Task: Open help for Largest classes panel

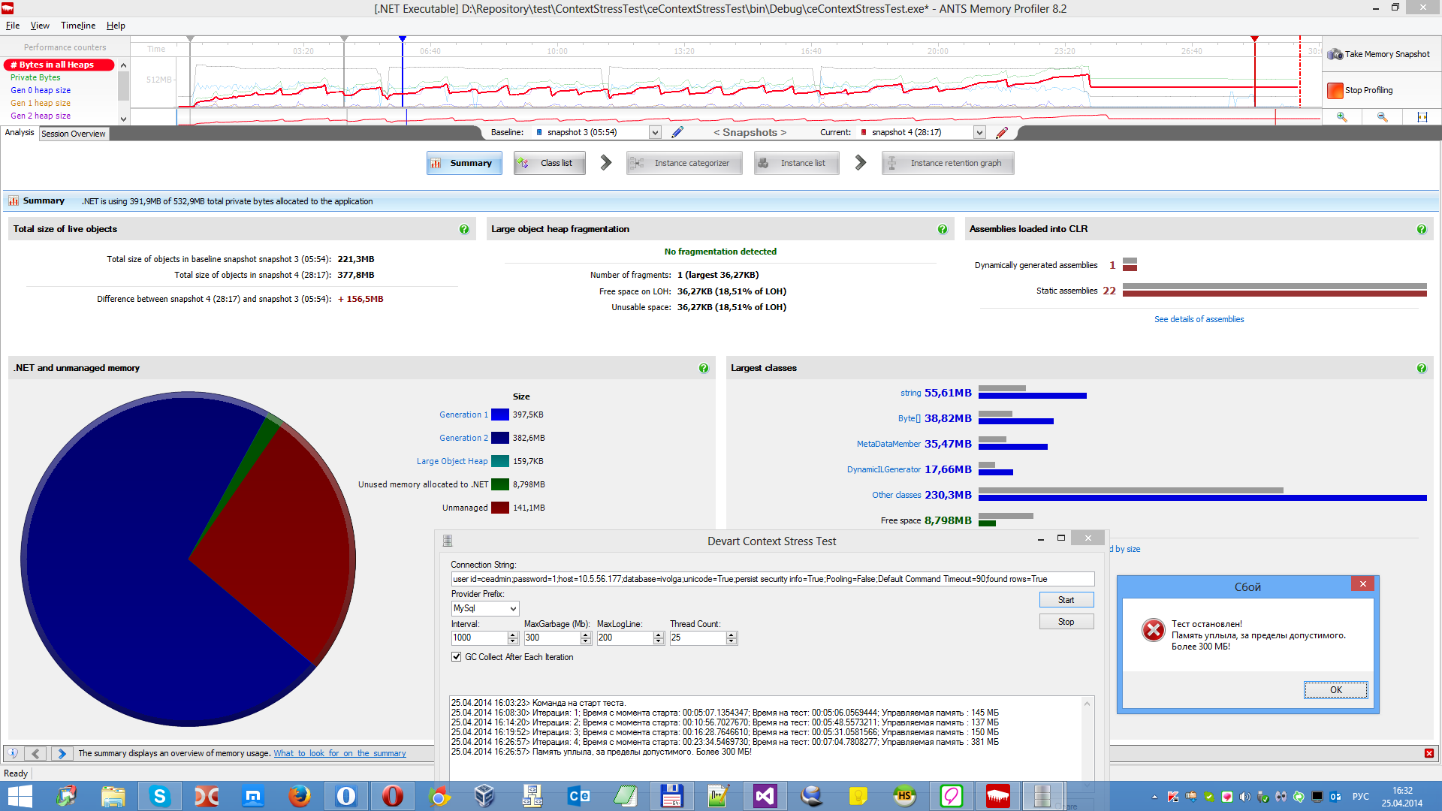Action: click(x=1422, y=368)
